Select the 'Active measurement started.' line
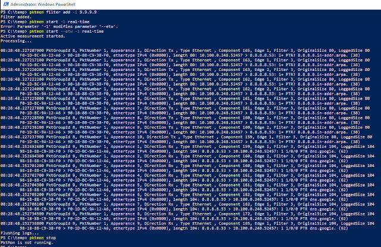381x247 pixels. point(33,36)
